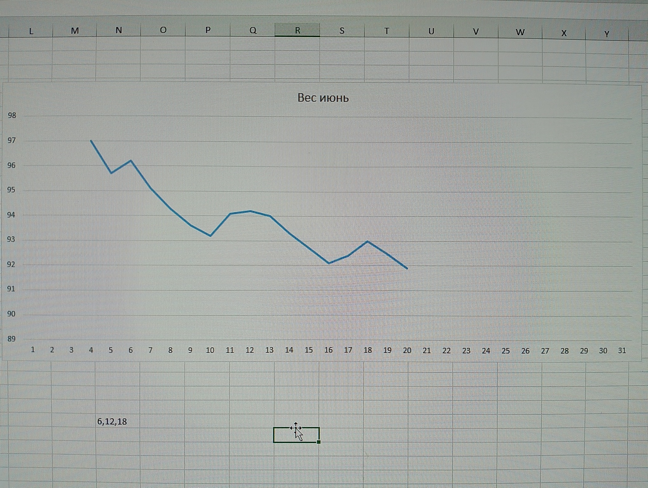Select column S header
This screenshot has height=488, width=648.
[342, 31]
